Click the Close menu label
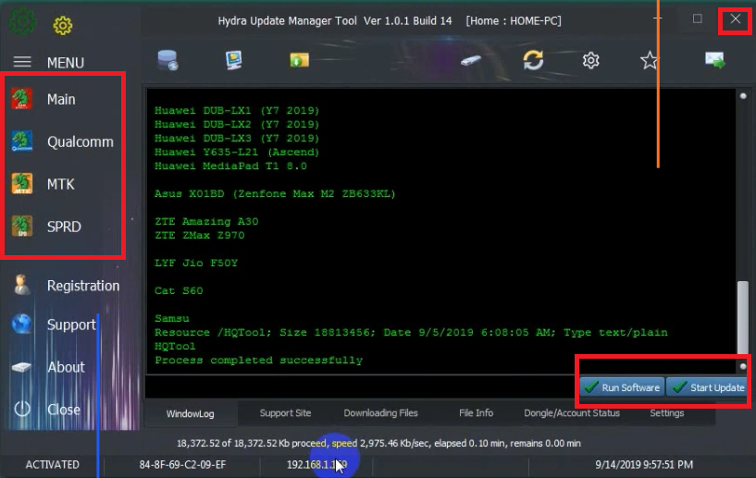Screen dimensions: 756x478 click(64, 410)
